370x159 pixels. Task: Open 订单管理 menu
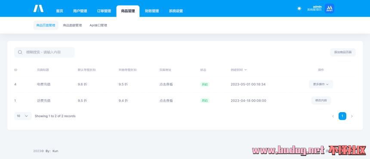(104, 11)
